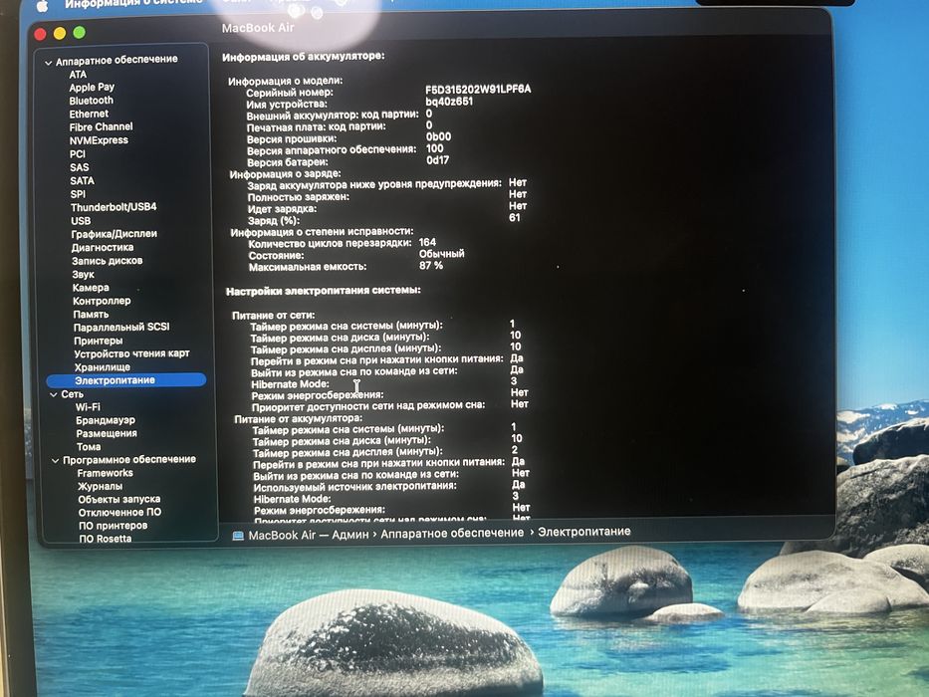Select ПО принтеров in the sidebar
Screen dimensions: 929x697
[x=114, y=526]
